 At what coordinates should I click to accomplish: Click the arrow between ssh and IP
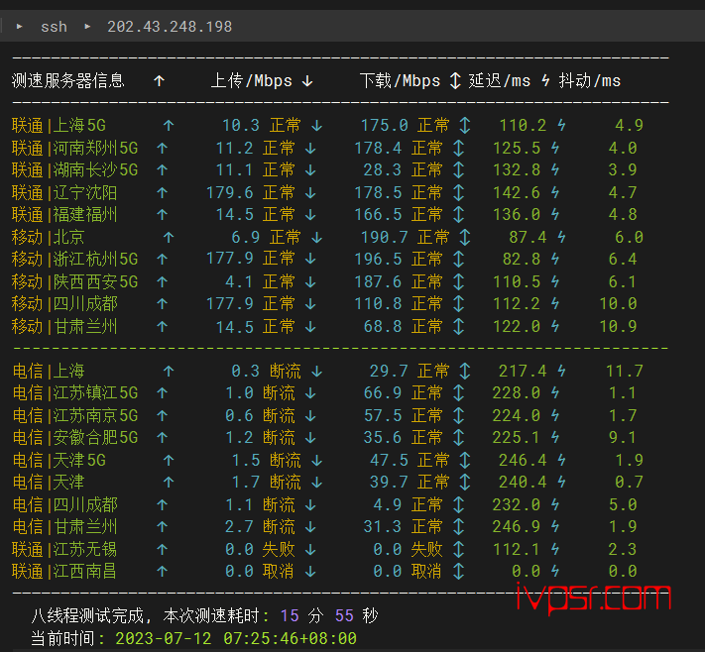pos(87,27)
